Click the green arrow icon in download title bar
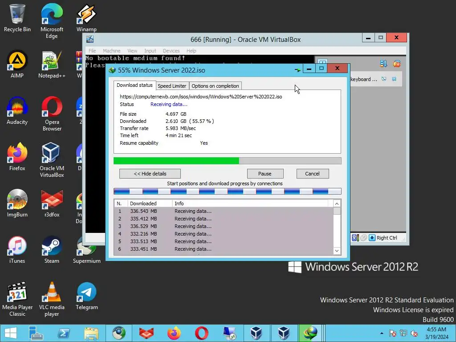456x342 pixels. pyautogui.click(x=297, y=70)
